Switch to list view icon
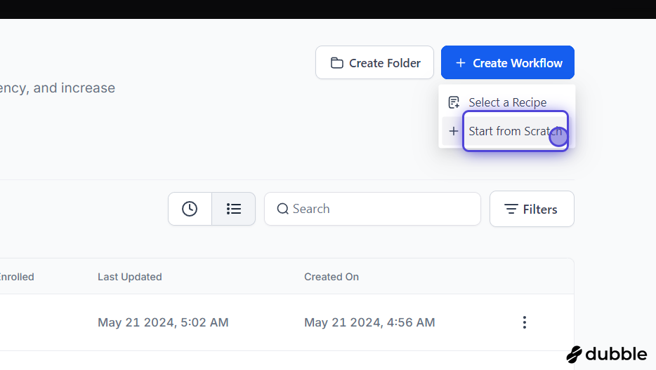Screen dimensions: 656x370 tap(233, 209)
